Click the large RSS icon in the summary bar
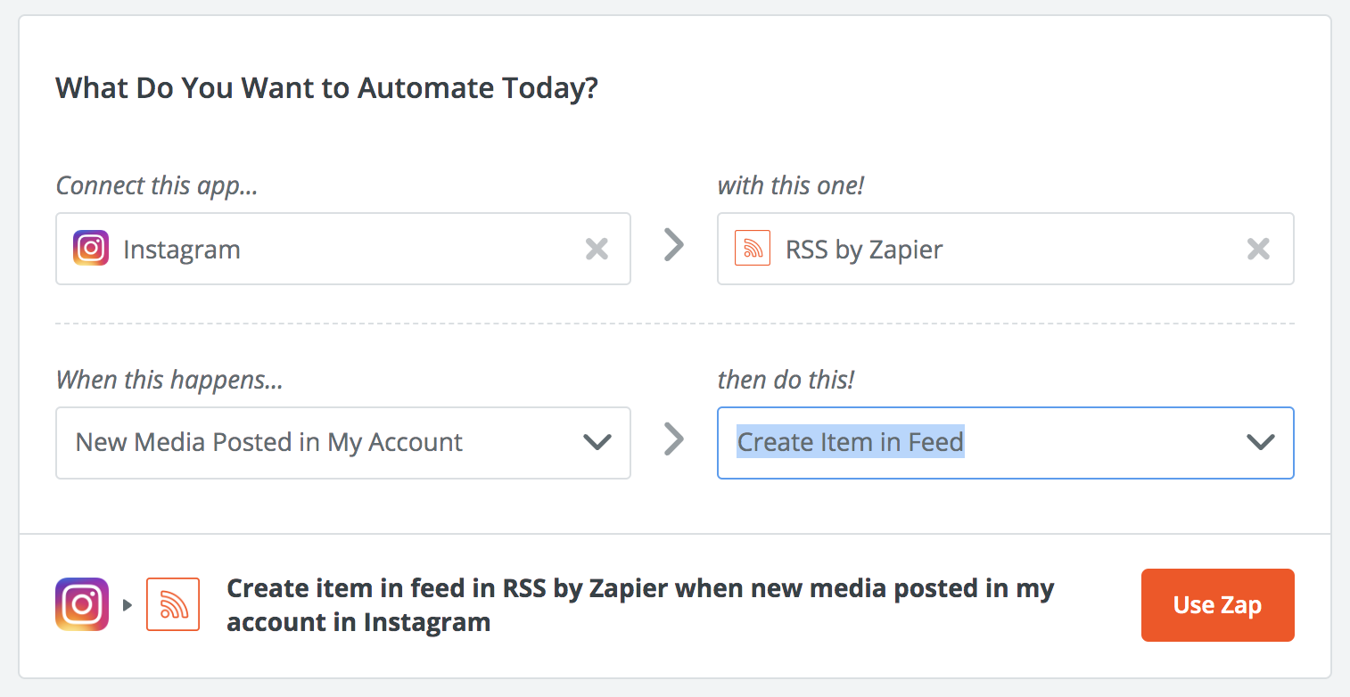Screen dimensions: 1350x697 click(x=173, y=604)
